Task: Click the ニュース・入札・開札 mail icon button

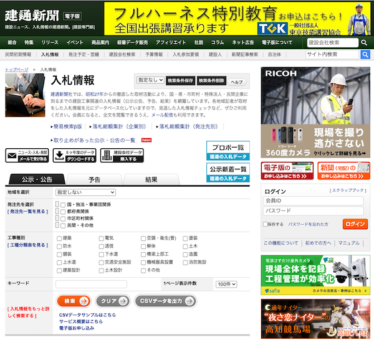Action: click(x=27, y=155)
